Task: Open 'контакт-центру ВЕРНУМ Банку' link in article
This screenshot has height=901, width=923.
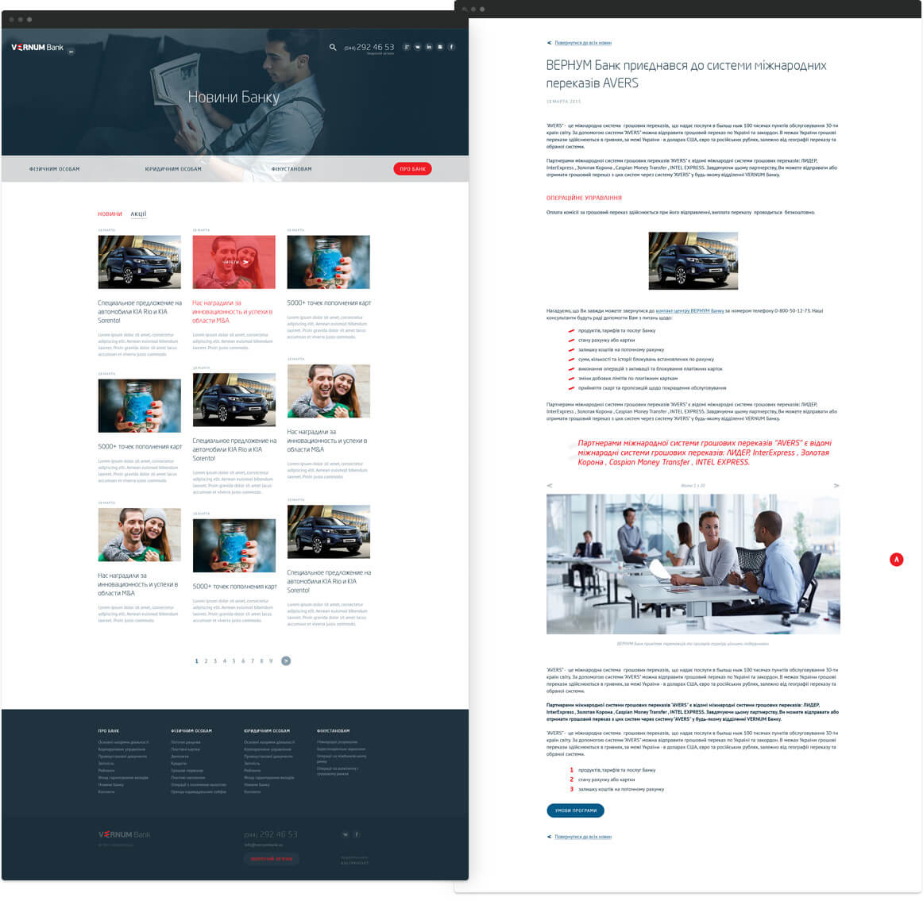Action: coord(690,311)
